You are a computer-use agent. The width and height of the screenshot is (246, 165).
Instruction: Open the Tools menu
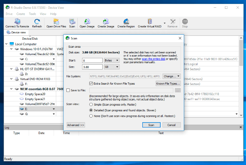tap(32, 14)
